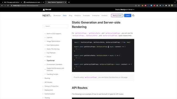The image size is (177, 99).
Task: Click Deploy Next.js on Vercel link
Action: point(125,10)
